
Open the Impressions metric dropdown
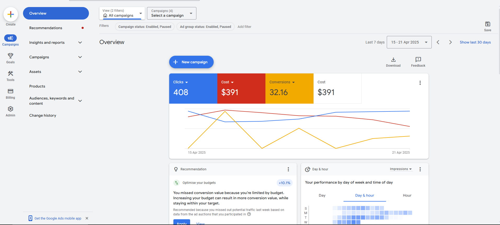(x=401, y=169)
